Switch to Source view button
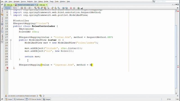 coord(8,8)
